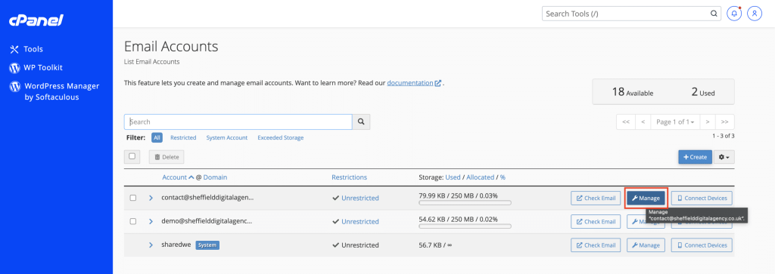Tick checkbox for contact@sheffielddigitalagen… row
Screen dimensions: 775x274
pyautogui.click(x=133, y=198)
